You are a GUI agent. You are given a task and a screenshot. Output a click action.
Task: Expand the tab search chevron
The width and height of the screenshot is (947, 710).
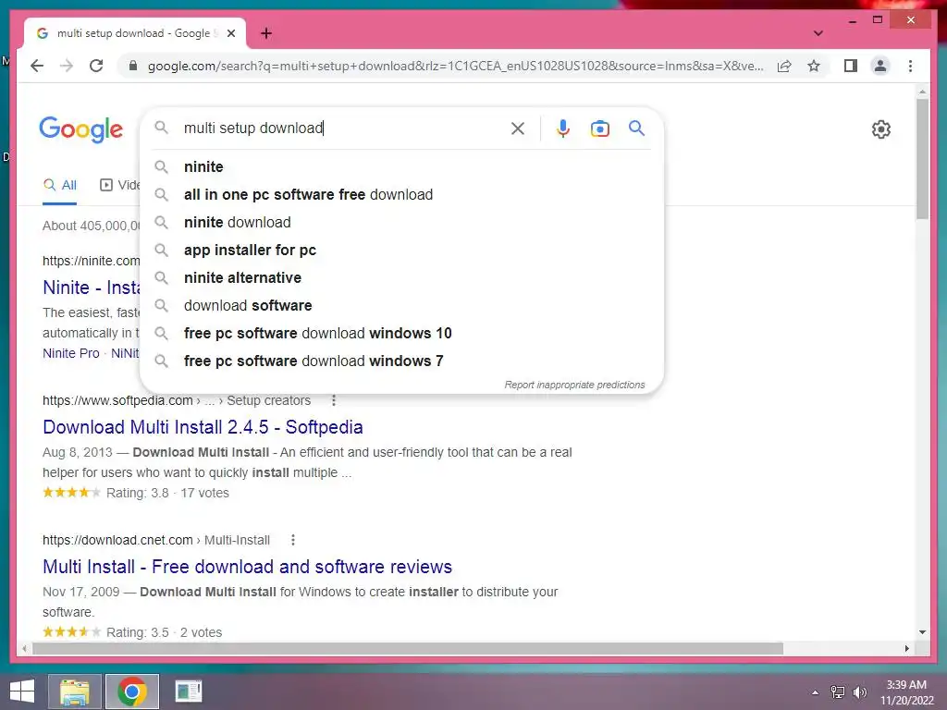click(x=818, y=33)
